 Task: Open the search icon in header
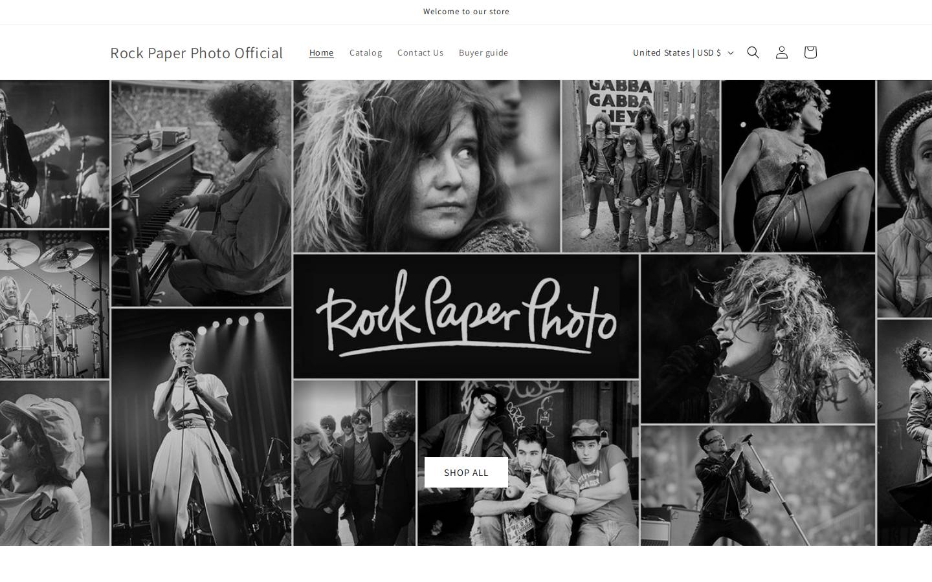click(753, 52)
